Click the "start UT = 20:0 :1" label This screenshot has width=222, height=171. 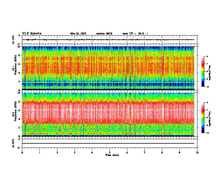point(135,34)
